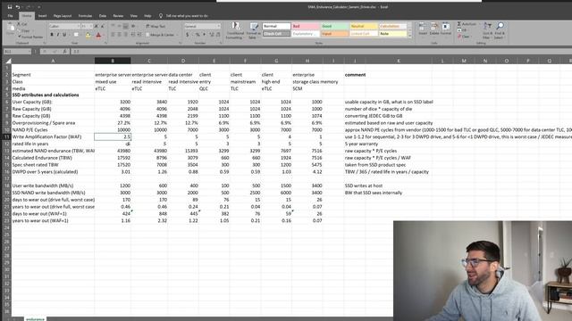Activate the Format Painter

(29, 37)
